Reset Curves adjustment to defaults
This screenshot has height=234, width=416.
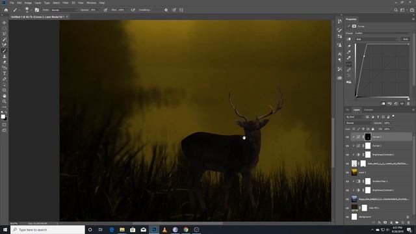[x=396, y=104]
